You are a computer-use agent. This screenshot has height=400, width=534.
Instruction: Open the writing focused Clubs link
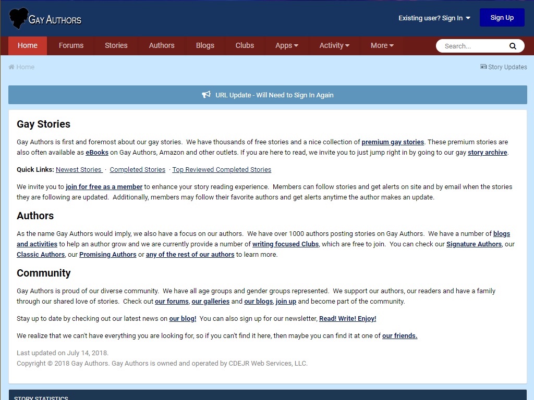[285, 244]
